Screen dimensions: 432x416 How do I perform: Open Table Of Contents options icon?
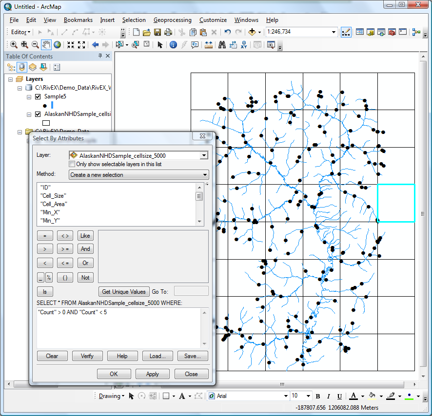click(57, 67)
